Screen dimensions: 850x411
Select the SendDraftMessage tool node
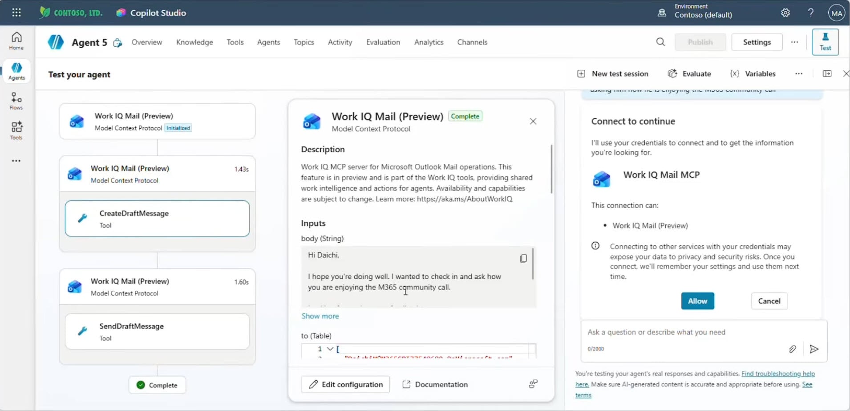pyautogui.click(x=157, y=331)
